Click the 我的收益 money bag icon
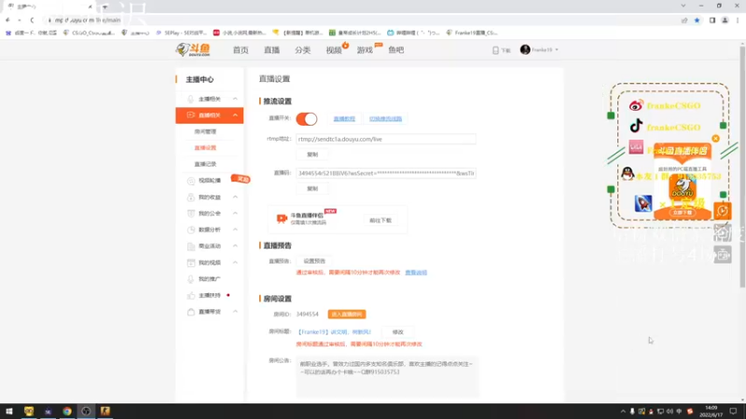This screenshot has height=419, width=746. point(191,197)
